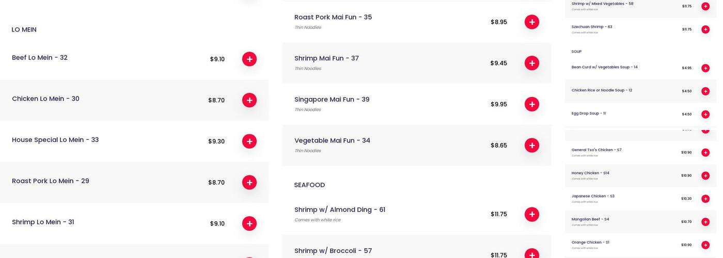Viewport: 723px width, 258px height.
Task: Add Shrimp w/ Almond Ding to order
Action: (x=532, y=214)
